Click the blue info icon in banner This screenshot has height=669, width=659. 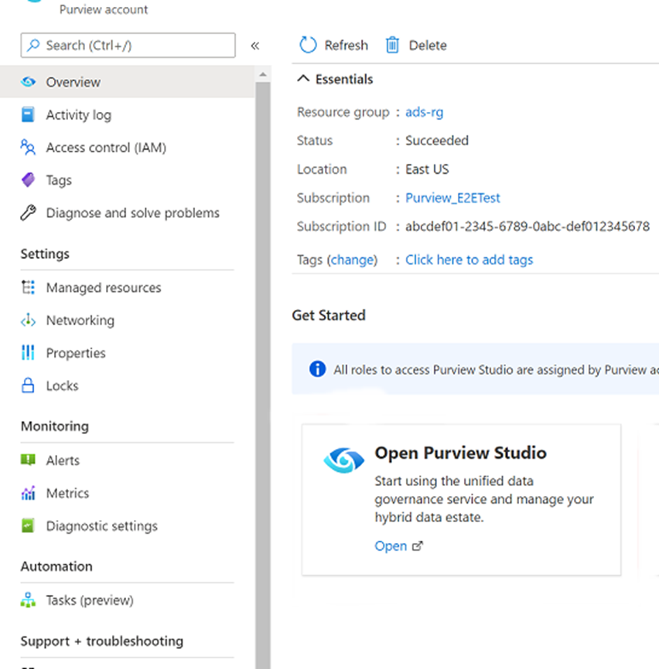(x=317, y=368)
